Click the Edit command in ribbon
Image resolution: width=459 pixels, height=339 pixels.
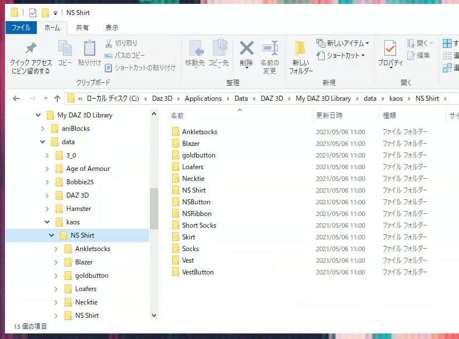click(x=418, y=55)
